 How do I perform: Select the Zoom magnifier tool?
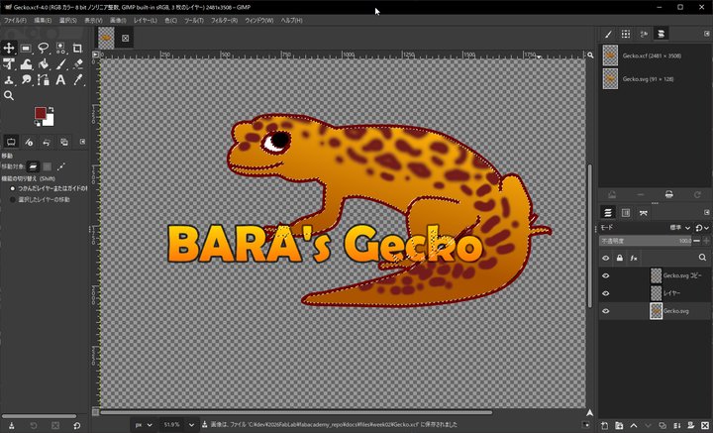pos(9,95)
